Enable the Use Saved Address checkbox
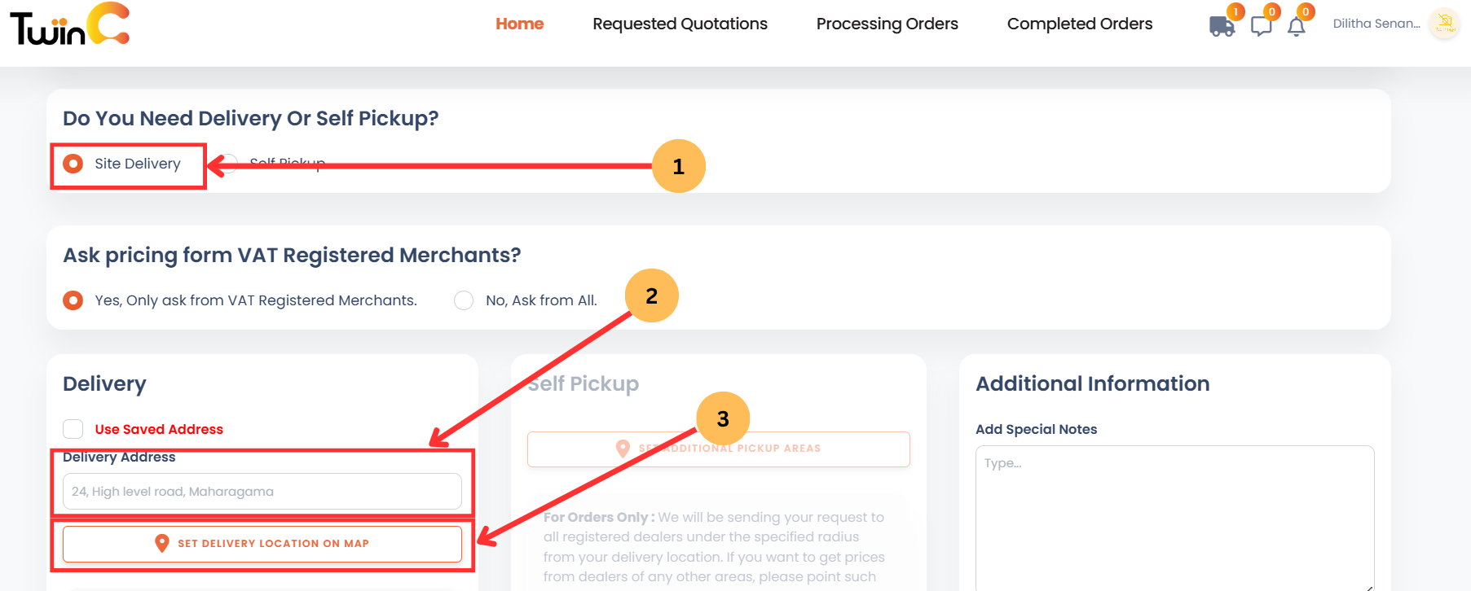The width and height of the screenshot is (1471, 591). pos(73,428)
